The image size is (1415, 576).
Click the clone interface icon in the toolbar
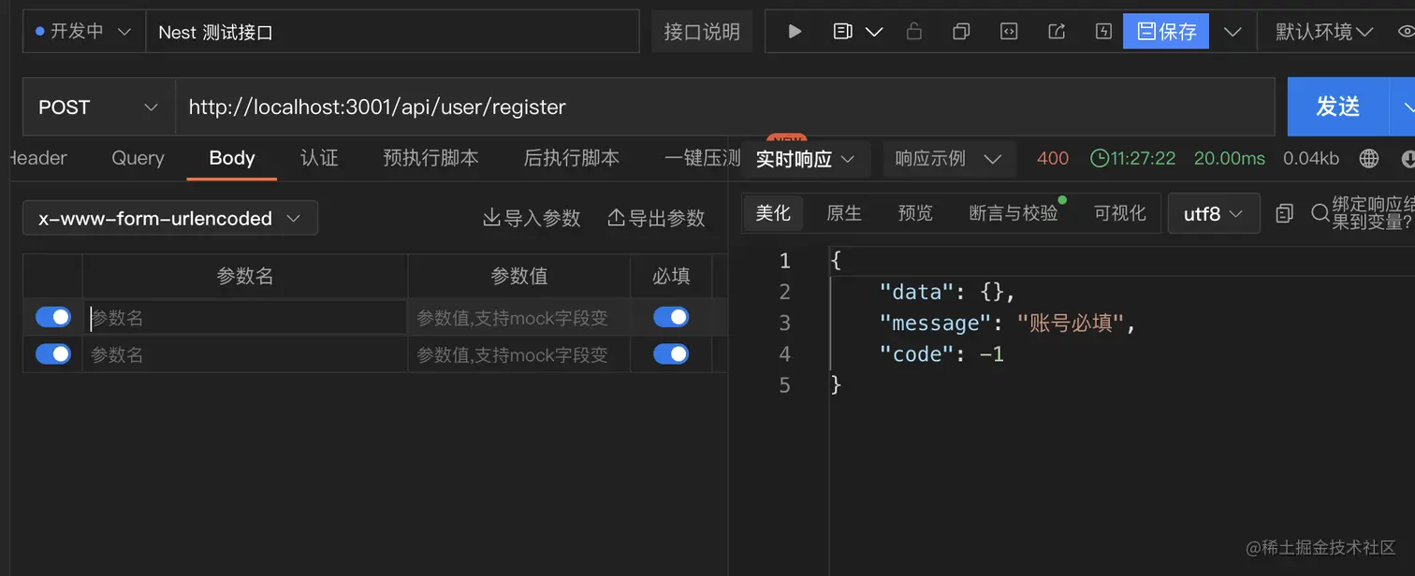(961, 31)
